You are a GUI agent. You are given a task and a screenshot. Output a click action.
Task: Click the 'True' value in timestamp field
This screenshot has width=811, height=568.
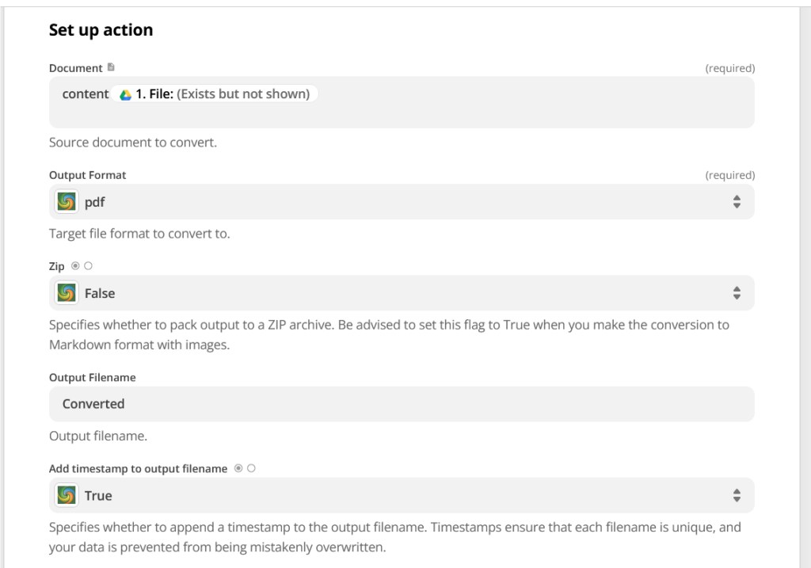point(98,496)
